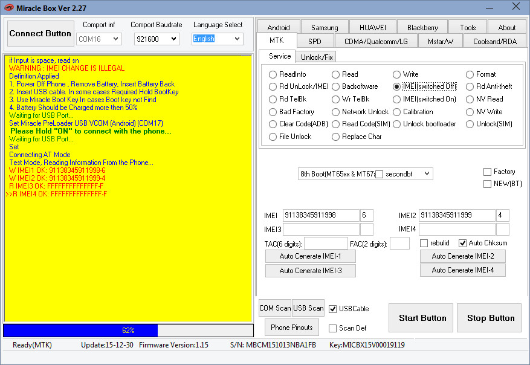Focus the IMEI3 input field

click(321, 229)
